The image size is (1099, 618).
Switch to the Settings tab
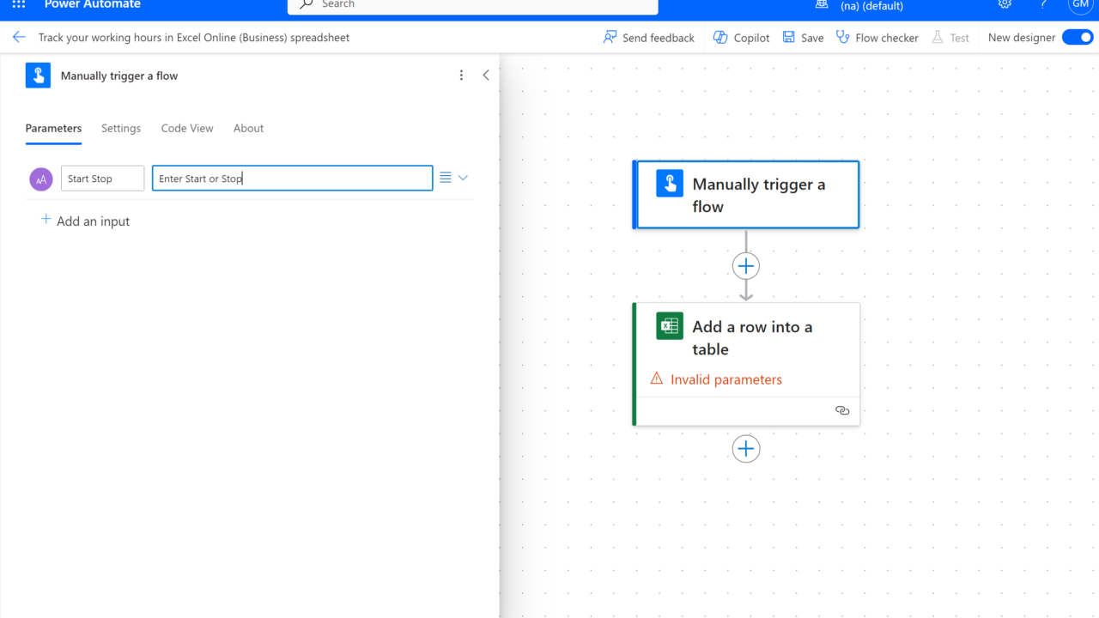(121, 129)
